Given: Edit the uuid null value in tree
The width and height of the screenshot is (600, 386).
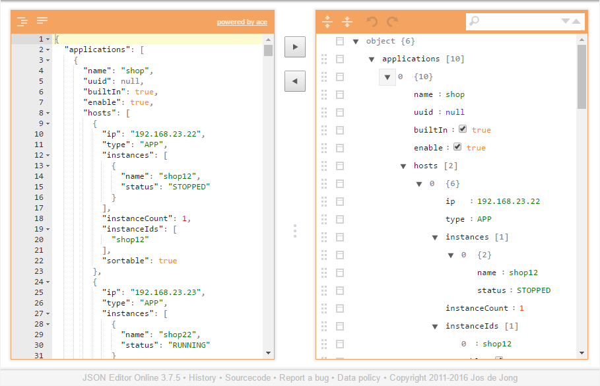Looking at the screenshot, I should [455, 112].
